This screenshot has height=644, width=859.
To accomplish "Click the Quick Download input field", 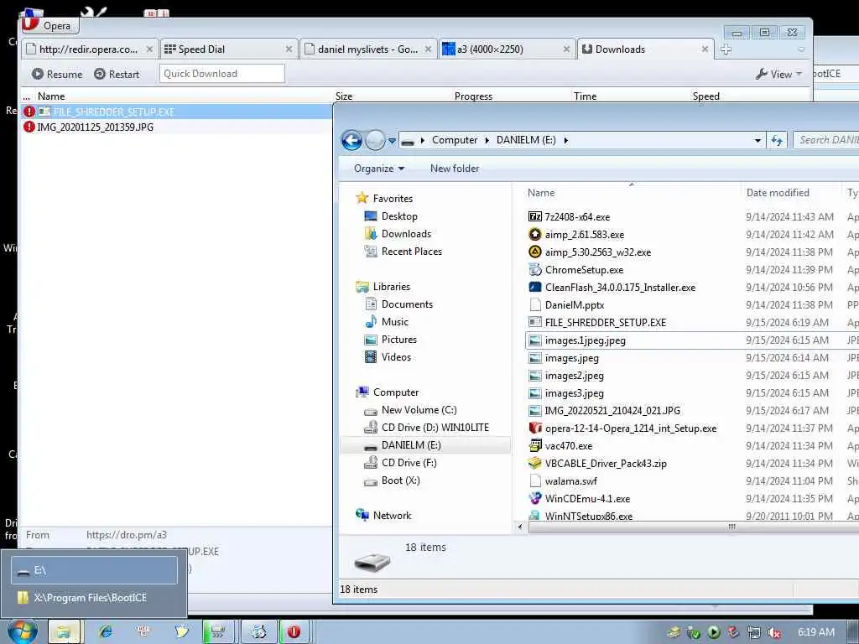I will (221, 74).
